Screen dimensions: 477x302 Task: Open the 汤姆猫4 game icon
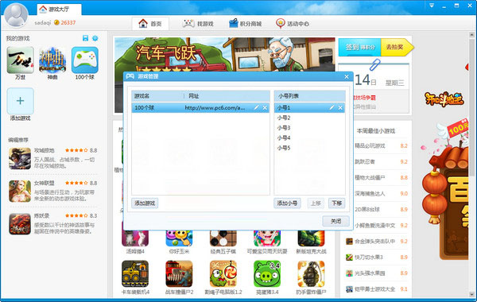pyautogui.click(x=135, y=238)
